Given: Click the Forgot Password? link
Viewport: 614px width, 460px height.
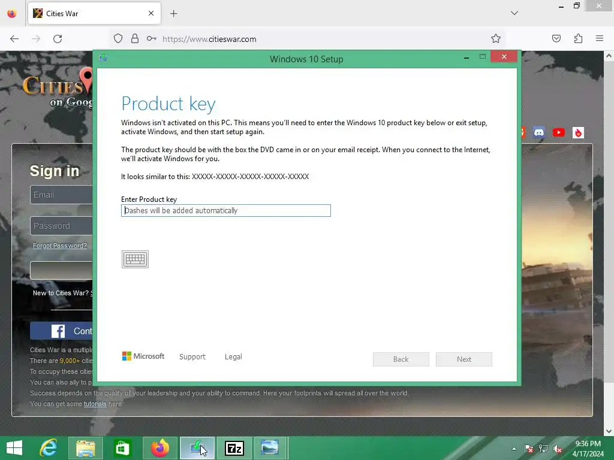Looking at the screenshot, I should point(60,246).
